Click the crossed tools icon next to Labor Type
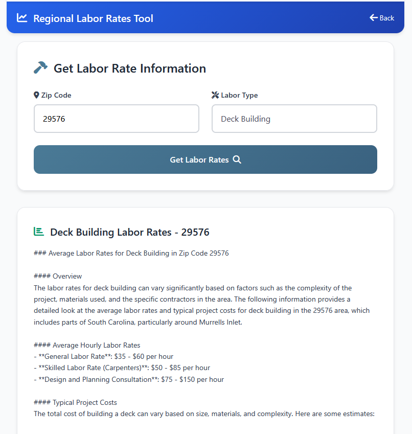This screenshot has width=412, height=434. click(x=215, y=94)
